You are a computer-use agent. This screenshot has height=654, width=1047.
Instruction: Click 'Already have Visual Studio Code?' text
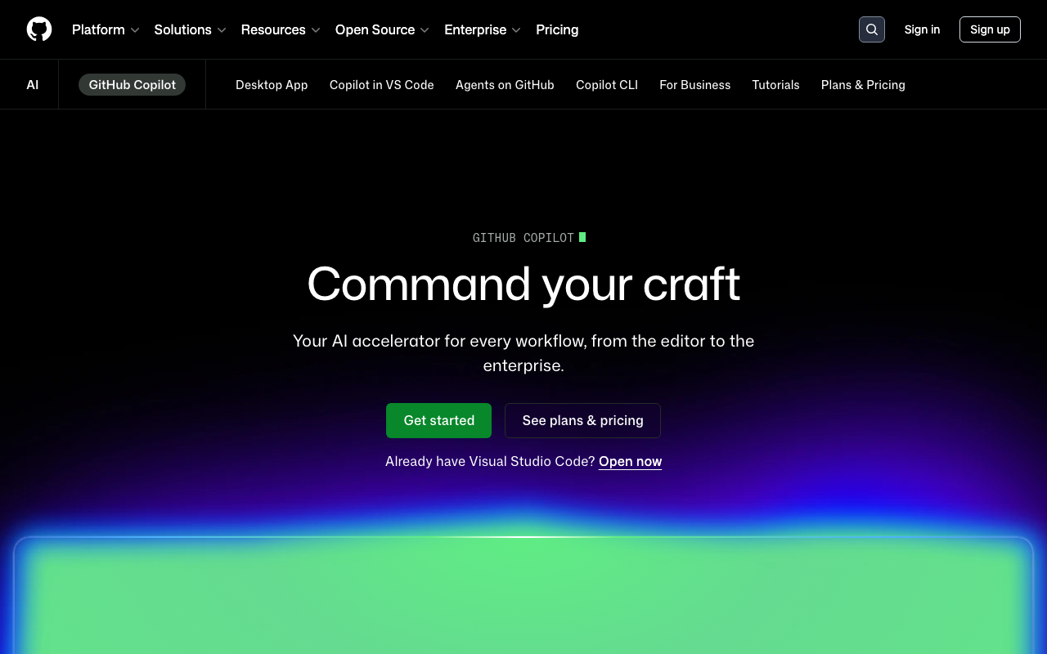click(491, 461)
